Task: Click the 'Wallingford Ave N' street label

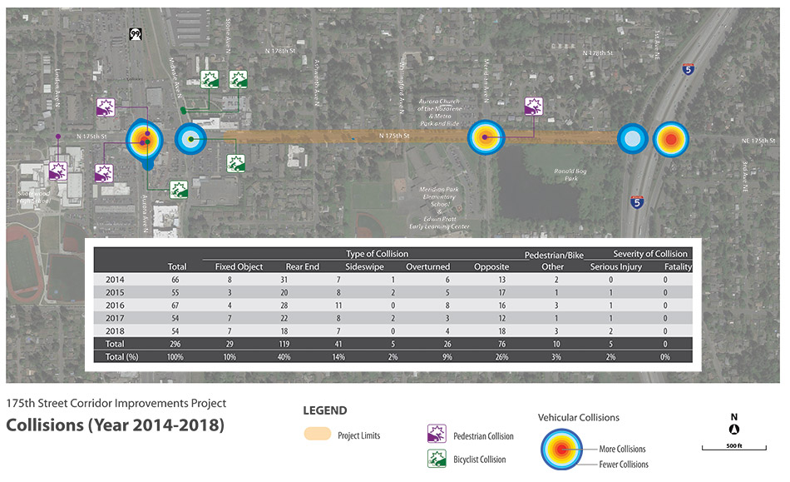Action: coord(402,85)
